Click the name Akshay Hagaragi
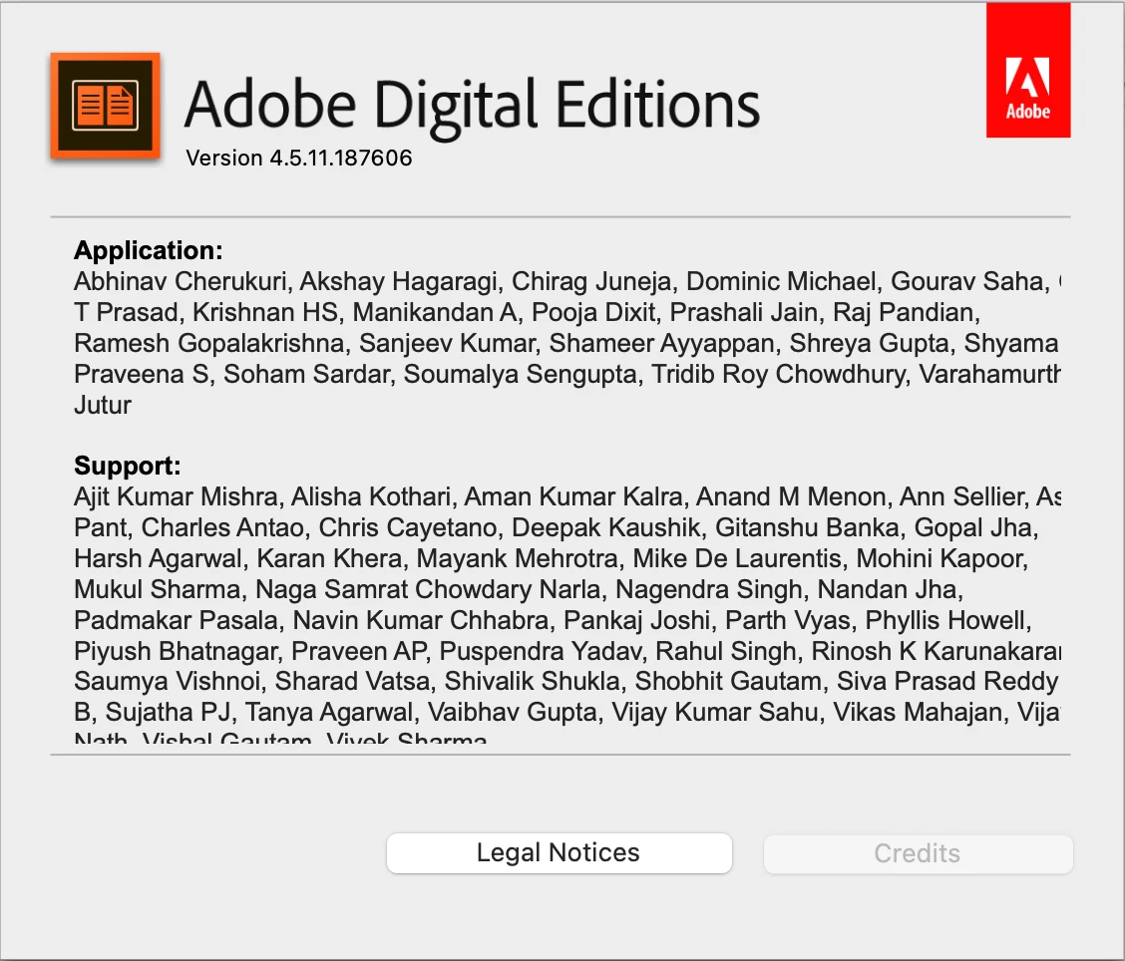Screen dimensions: 1125x961 coord(398,281)
